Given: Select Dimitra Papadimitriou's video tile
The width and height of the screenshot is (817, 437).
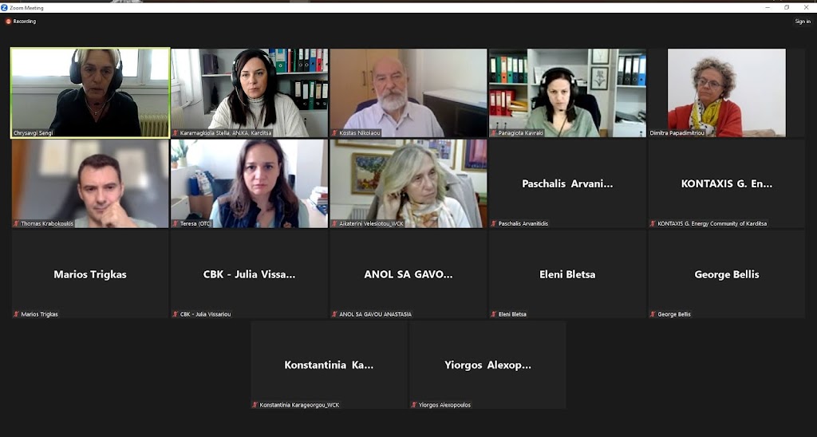Looking at the screenshot, I should [726, 93].
